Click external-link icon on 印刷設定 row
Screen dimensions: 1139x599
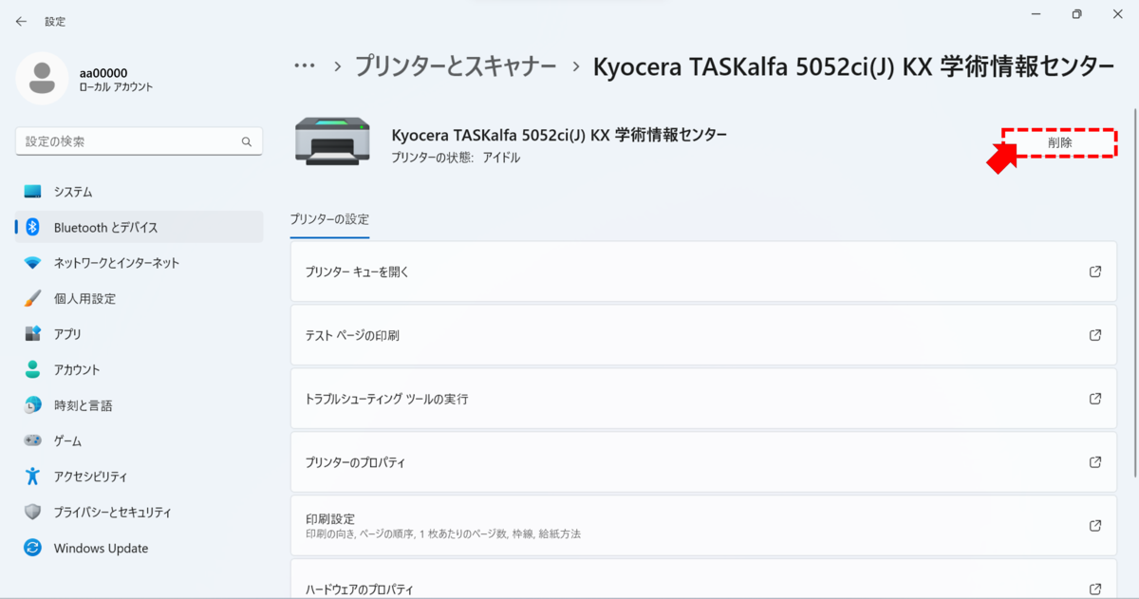point(1095,526)
